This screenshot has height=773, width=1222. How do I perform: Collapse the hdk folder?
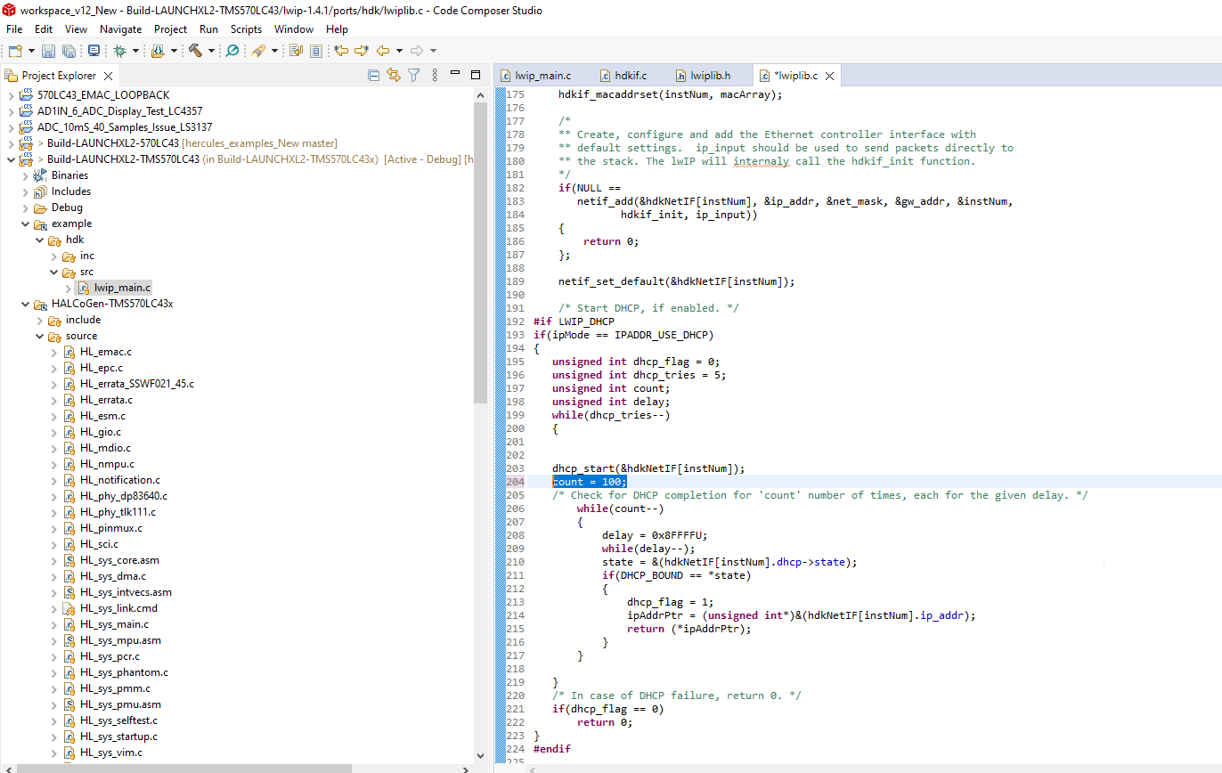click(x=39, y=240)
